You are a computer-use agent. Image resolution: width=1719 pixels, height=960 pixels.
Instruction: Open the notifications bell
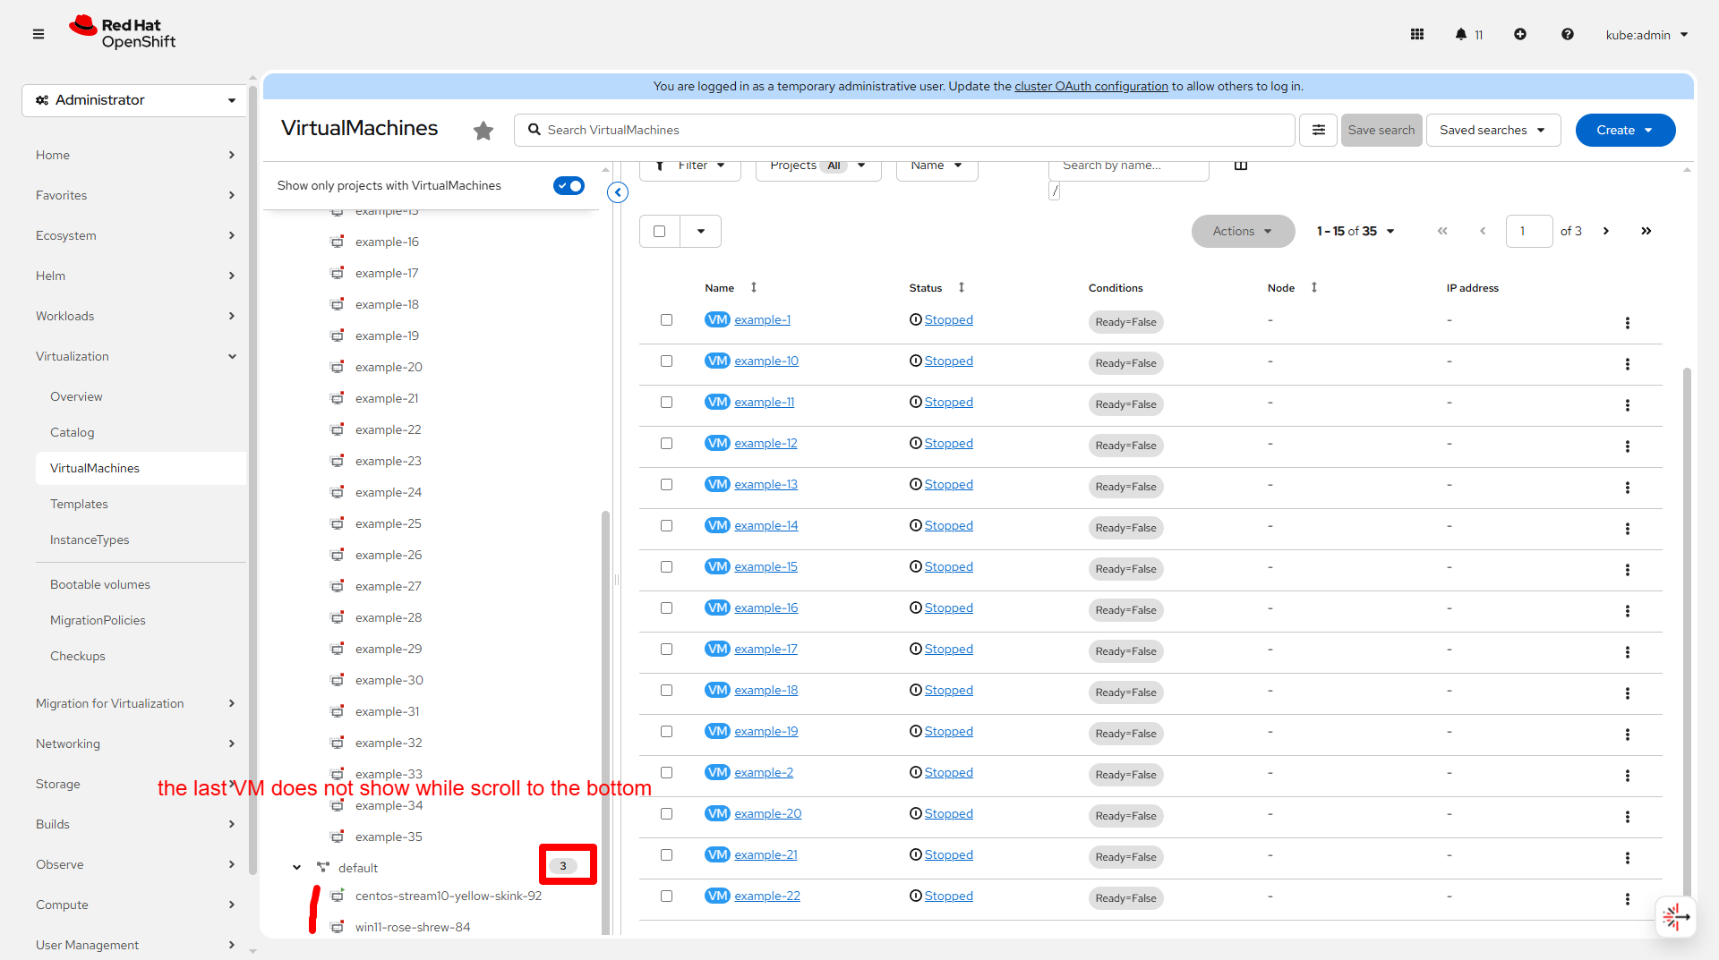click(x=1461, y=34)
